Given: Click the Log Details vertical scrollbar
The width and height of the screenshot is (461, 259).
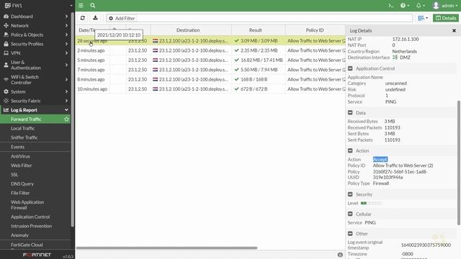Looking at the screenshot, I should point(458,163).
